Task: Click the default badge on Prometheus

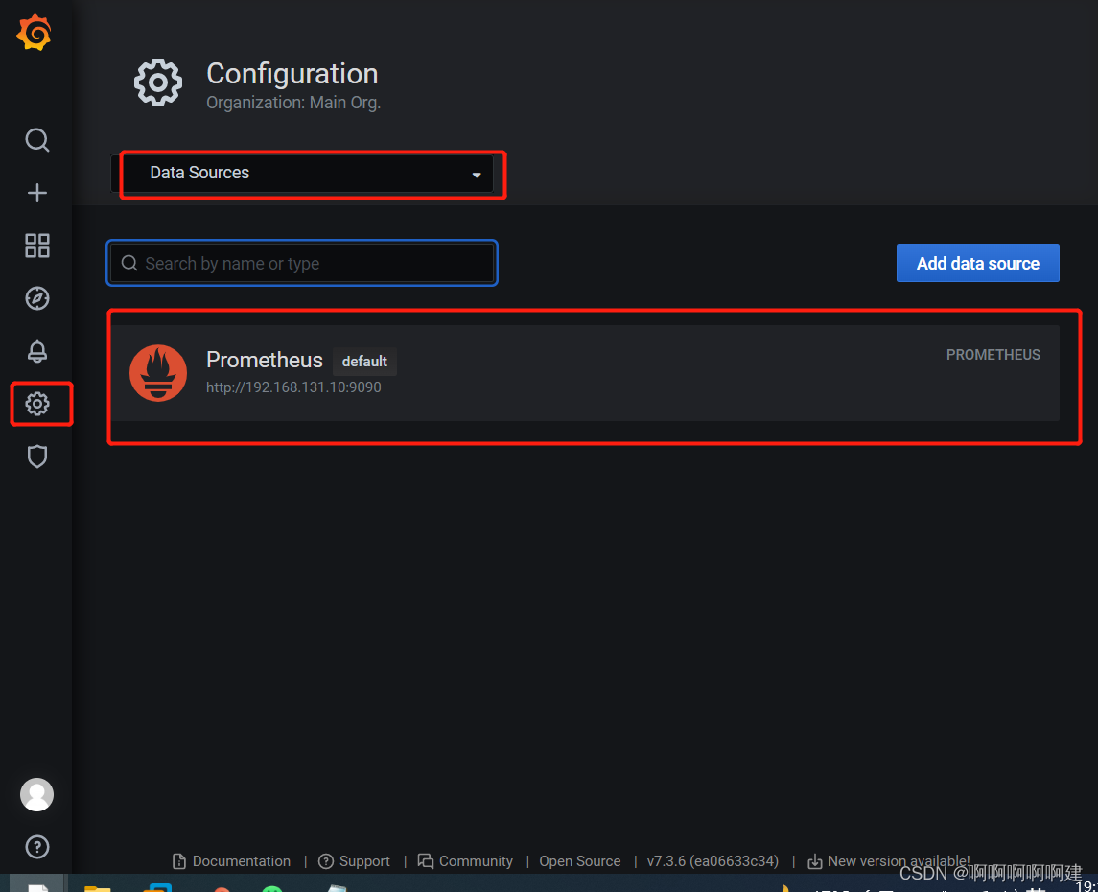Action: tap(364, 362)
